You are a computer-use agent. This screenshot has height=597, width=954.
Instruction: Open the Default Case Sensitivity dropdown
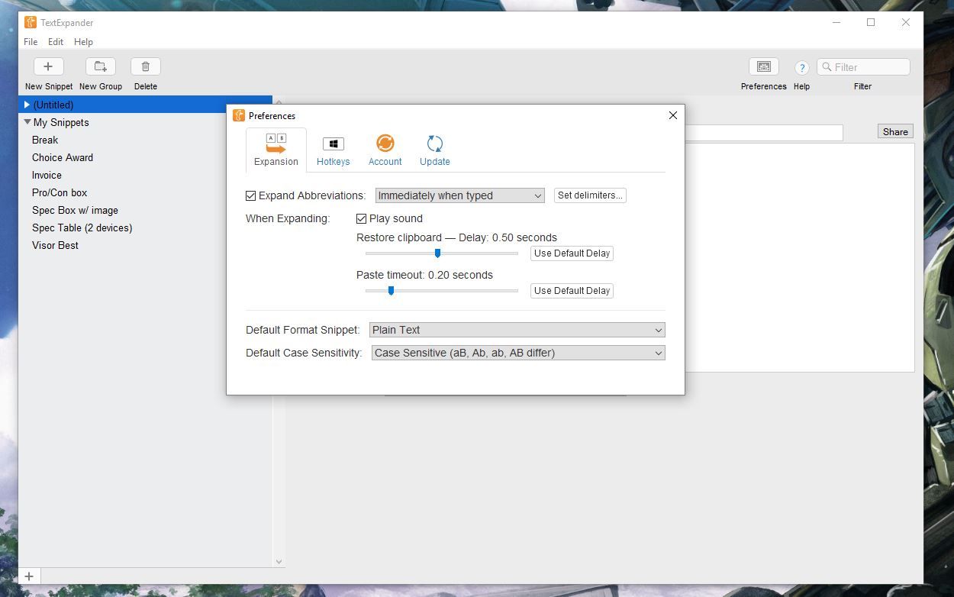(x=517, y=353)
